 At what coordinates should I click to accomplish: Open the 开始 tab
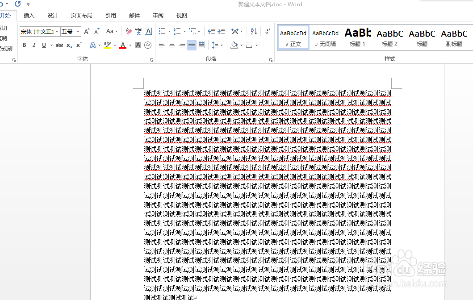tap(6, 15)
